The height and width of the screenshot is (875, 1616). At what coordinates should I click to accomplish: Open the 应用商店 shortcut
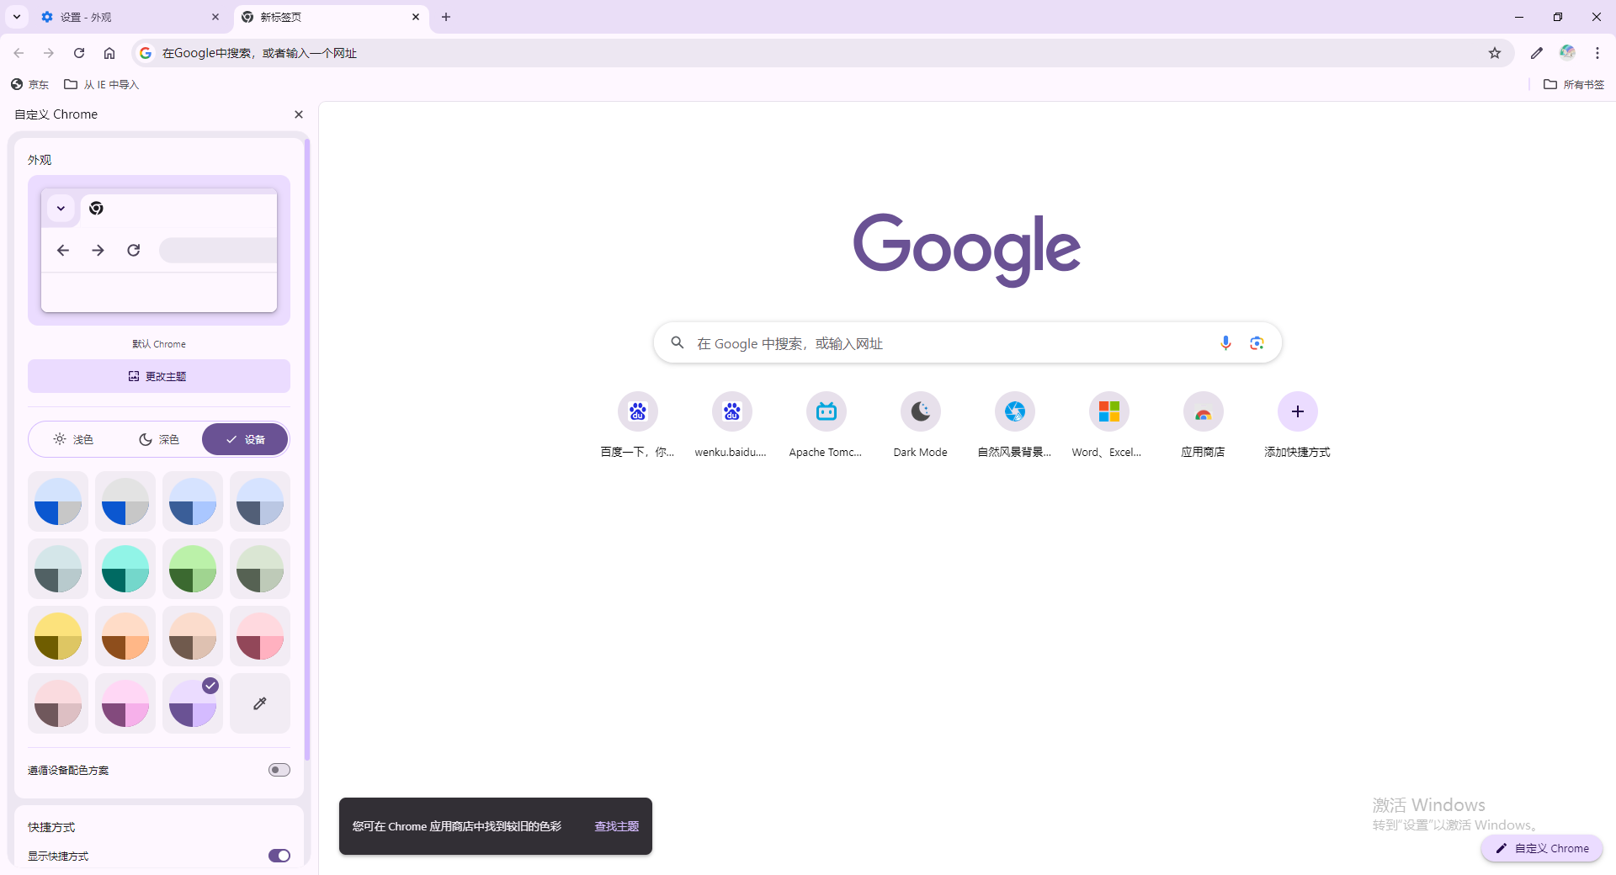tap(1204, 426)
